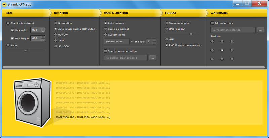The width and height of the screenshot is (269, 138).
Task: Decrease N. of digits value
Action: pos(154,43)
